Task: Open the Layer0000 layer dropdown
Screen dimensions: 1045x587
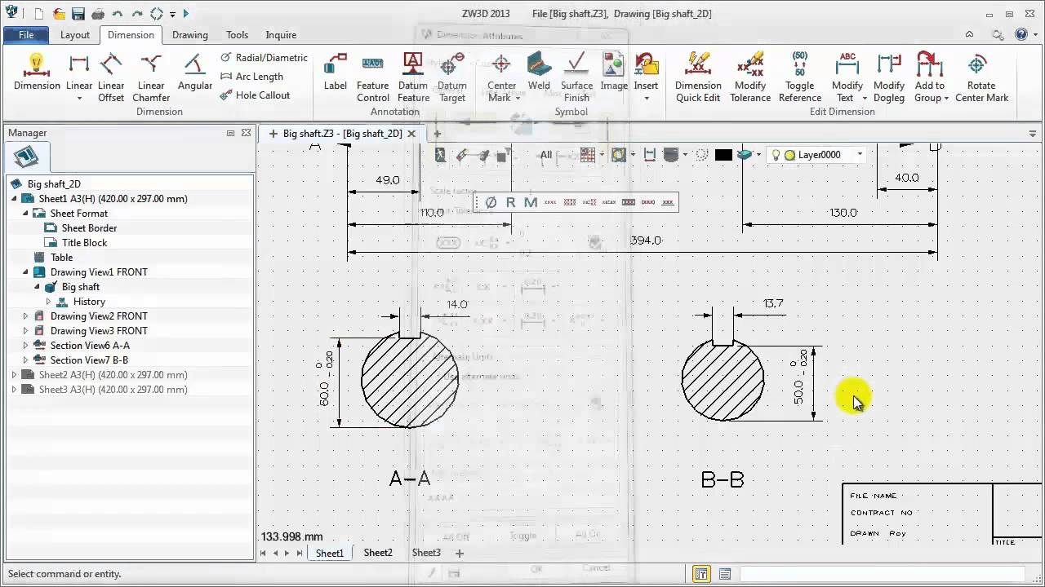Action: click(x=860, y=155)
